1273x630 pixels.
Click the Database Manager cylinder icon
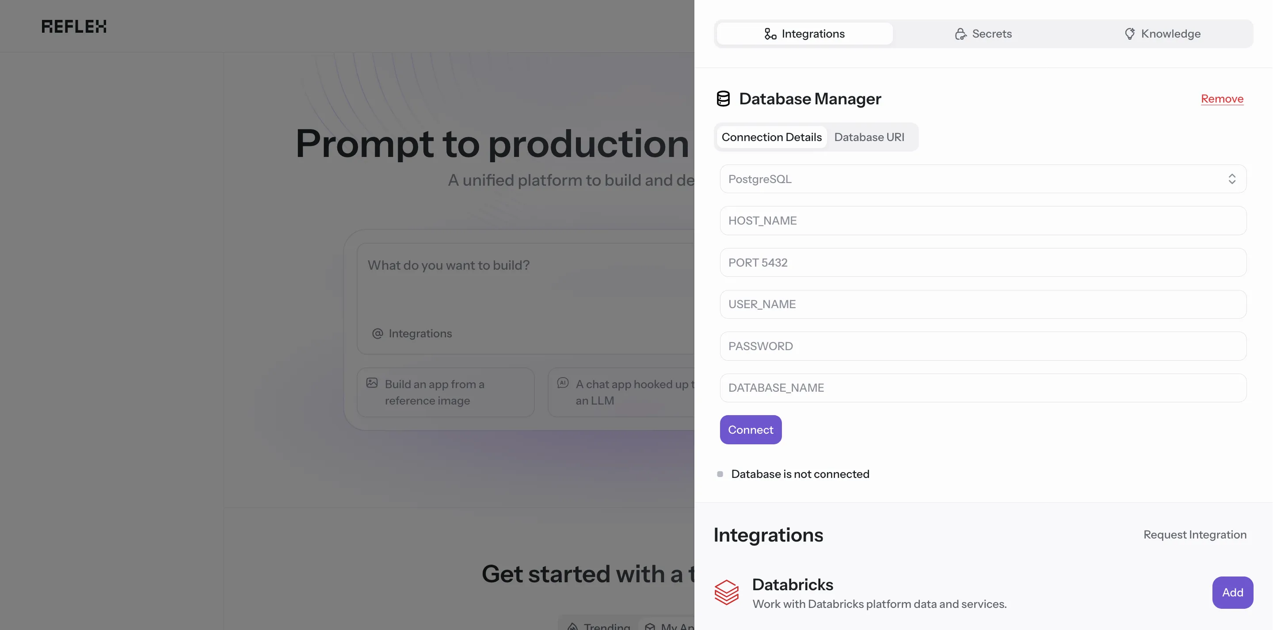pyautogui.click(x=723, y=99)
